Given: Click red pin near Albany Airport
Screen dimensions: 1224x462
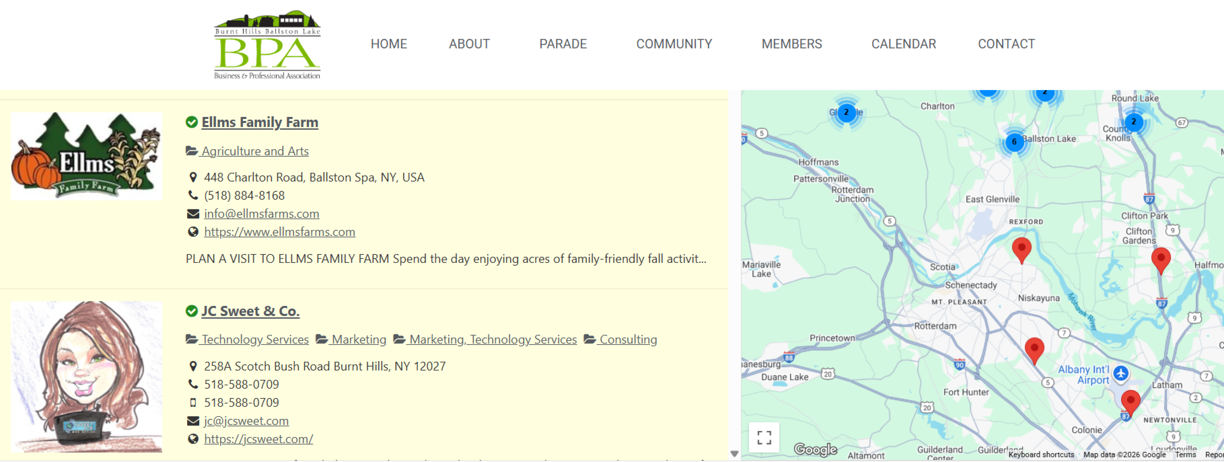Looking at the screenshot, I should pyautogui.click(x=1130, y=401).
